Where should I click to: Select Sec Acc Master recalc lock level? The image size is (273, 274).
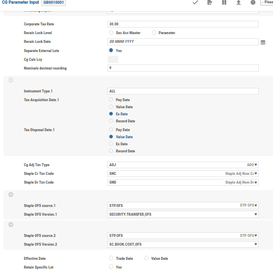coord(111,32)
